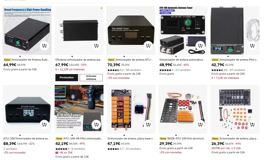Image resolution: width=267 pixels, height=160 pixels.
Task: View the Broad Frequency tuner product image
Action: pos(27,31)
